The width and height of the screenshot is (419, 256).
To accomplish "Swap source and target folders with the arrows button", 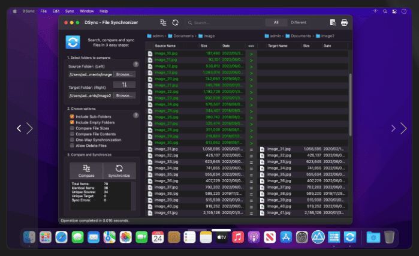I will coord(124,85).
